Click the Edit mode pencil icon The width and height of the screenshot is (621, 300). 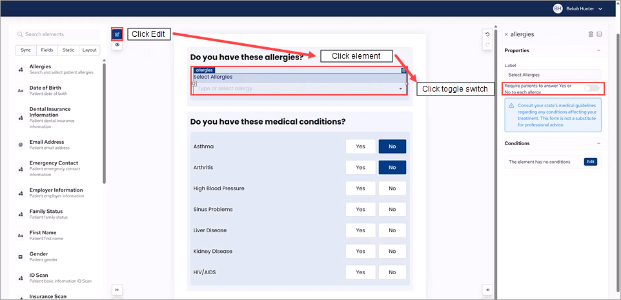point(117,34)
